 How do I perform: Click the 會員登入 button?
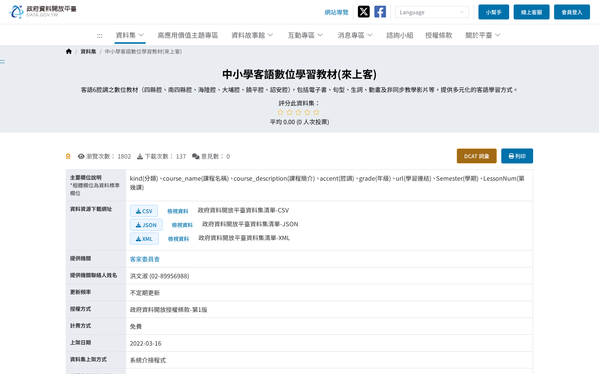pyautogui.click(x=572, y=12)
